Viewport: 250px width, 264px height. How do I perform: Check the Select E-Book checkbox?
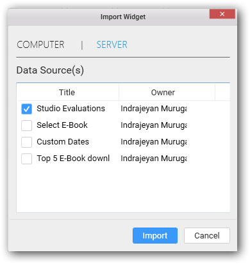[x=26, y=125]
